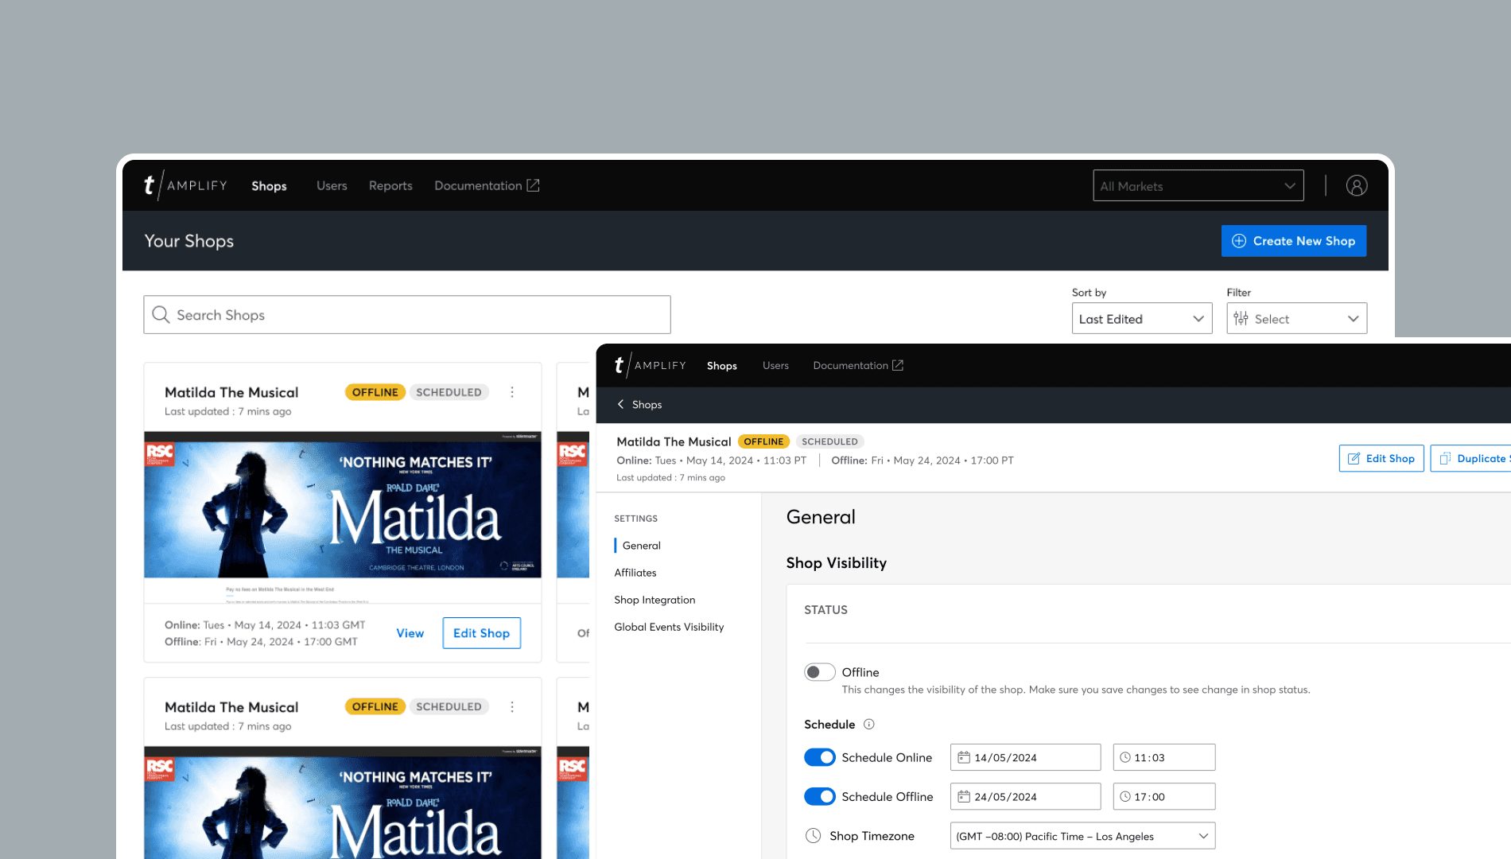Disable the Schedule Offline switch
This screenshot has height=859, width=1511.
819,796
